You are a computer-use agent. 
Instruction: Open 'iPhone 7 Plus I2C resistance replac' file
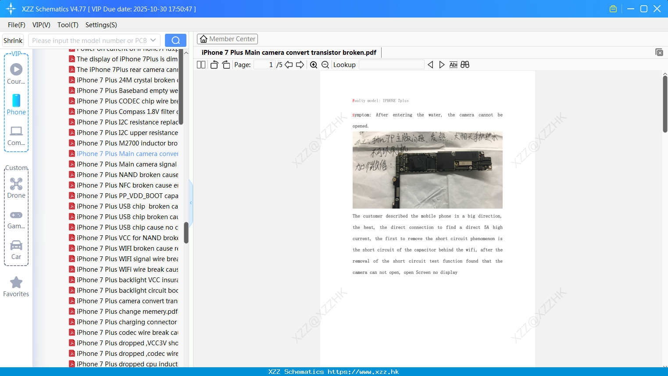(127, 122)
